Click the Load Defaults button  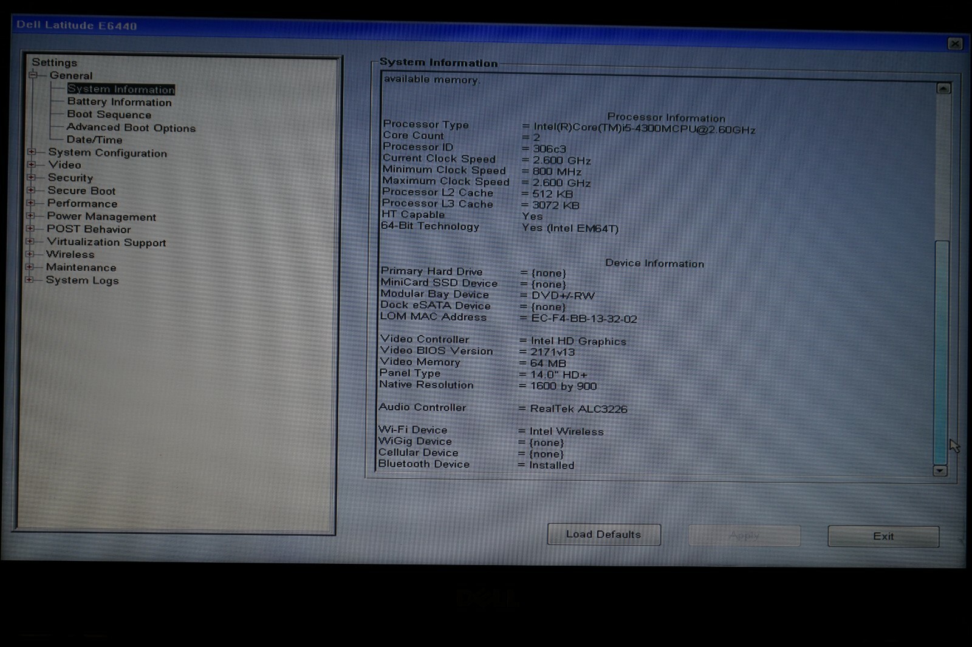pos(604,534)
